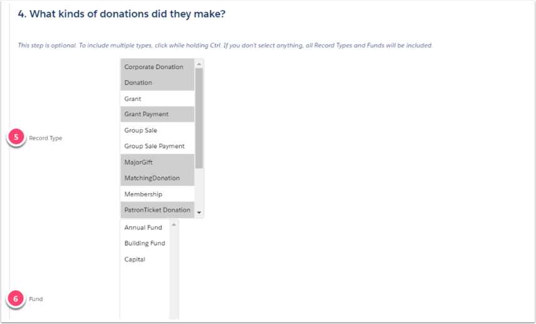Select Corporate Donation record type
This screenshot has height=324, width=536.
[x=157, y=67]
